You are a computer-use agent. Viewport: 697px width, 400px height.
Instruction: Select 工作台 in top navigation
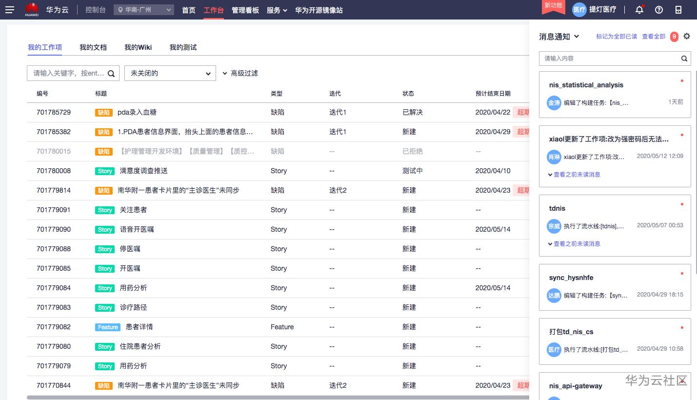[214, 10]
